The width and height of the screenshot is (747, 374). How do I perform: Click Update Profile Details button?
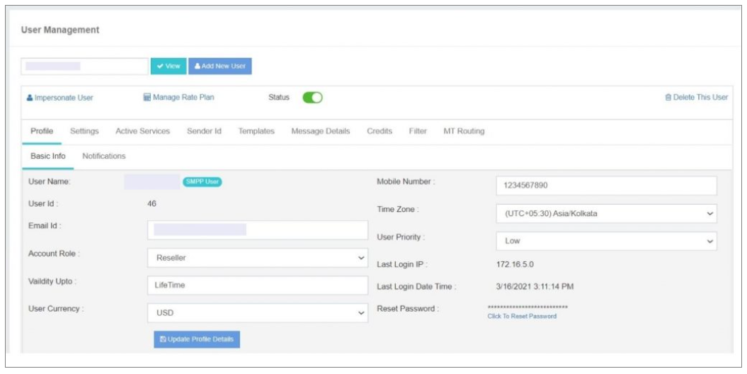click(x=197, y=339)
